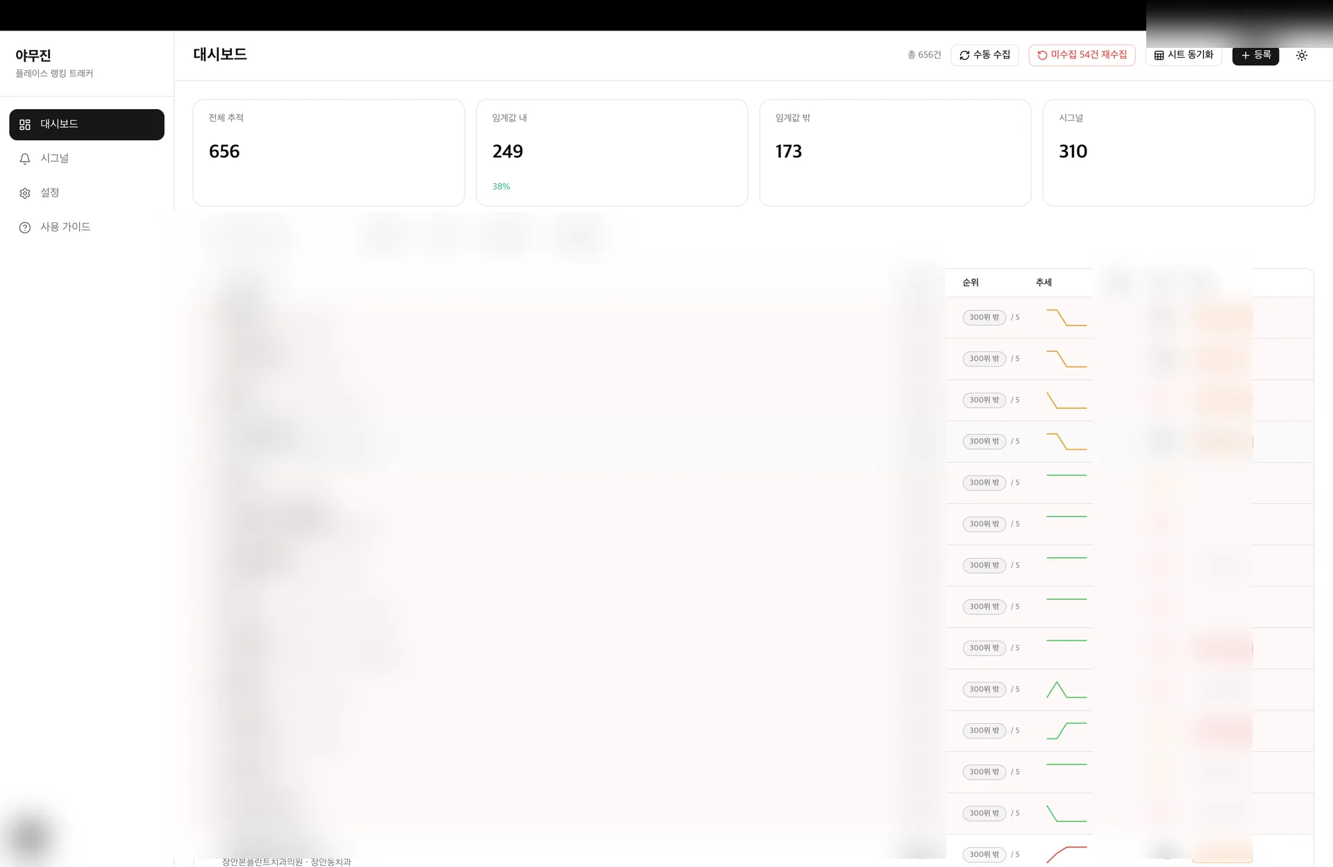
Task: Filter by the 임계값 밖 173 card
Action: click(895, 153)
